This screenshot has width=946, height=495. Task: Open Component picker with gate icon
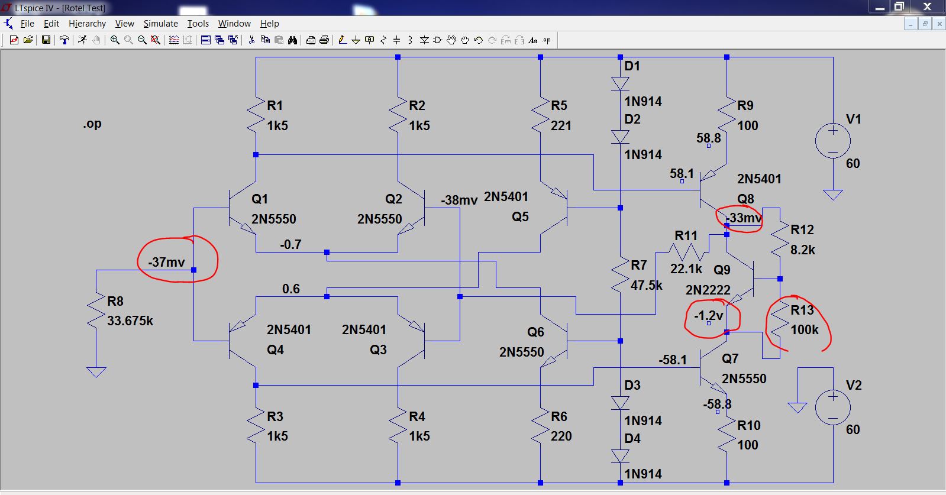[x=437, y=40]
